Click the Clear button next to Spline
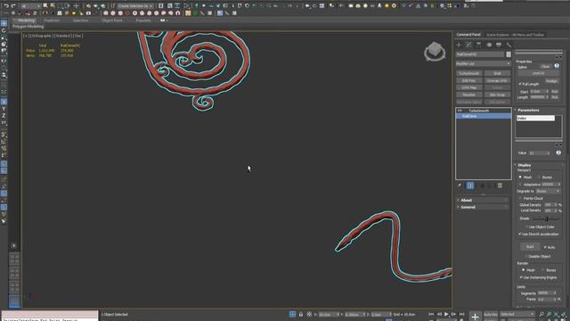Image resolution: width=570 pixels, height=321 pixels. pyautogui.click(x=545, y=67)
